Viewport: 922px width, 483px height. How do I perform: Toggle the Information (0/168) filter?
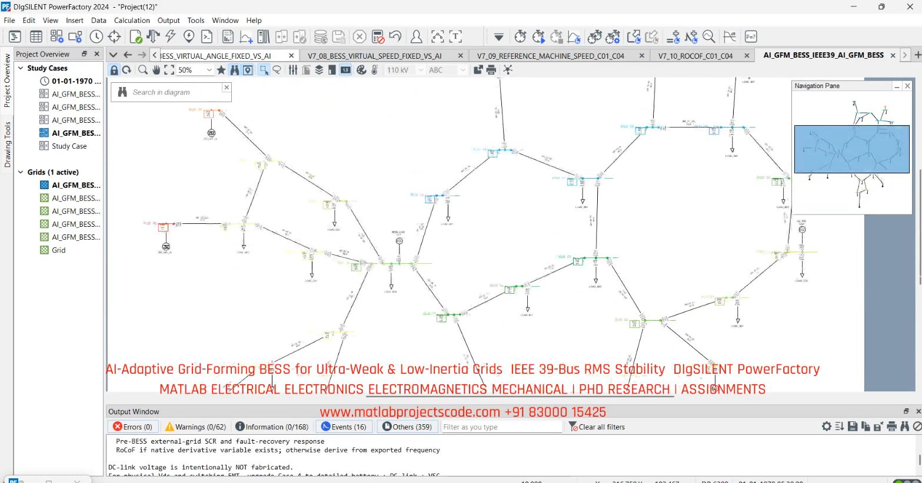click(x=272, y=427)
